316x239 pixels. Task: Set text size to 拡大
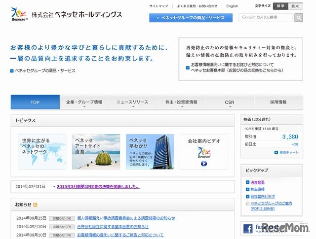point(295,6)
